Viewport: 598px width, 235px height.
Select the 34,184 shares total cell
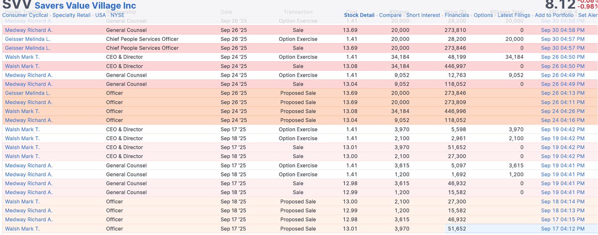514,57
